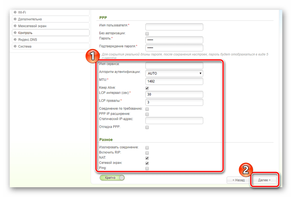Proceed with the Далее button
Screen dimensions: 292x197
click(x=264, y=180)
